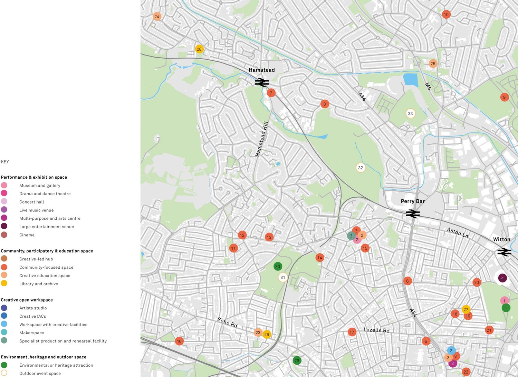Click the Hamstead railway station icon
The height and width of the screenshot is (377, 518).
pos(262,82)
